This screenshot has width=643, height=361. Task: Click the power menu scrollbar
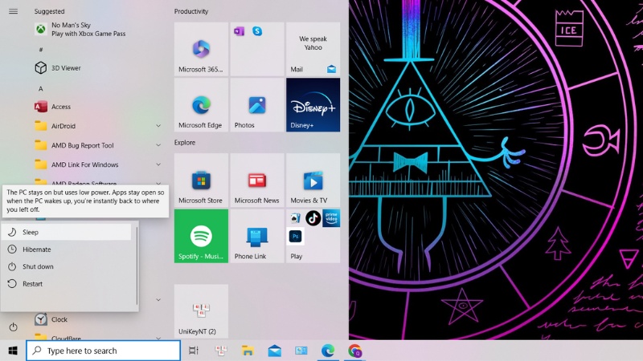tap(137, 266)
